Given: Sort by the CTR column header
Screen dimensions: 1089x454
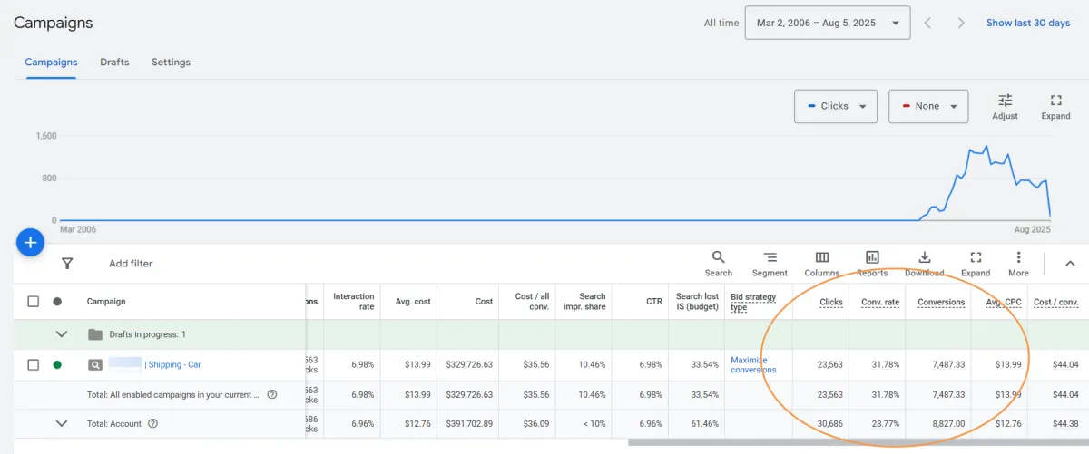Looking at the screenshot, I should pos(653,302).
